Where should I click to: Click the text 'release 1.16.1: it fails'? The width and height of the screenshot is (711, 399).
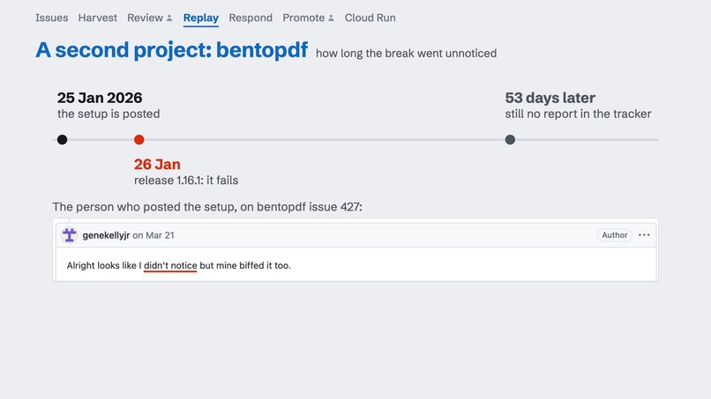(186, 181)
